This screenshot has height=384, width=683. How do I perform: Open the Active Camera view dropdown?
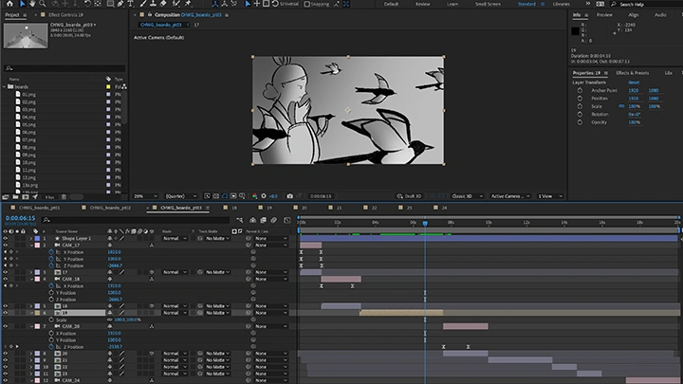pyautogui.click(x=510, y=196)
